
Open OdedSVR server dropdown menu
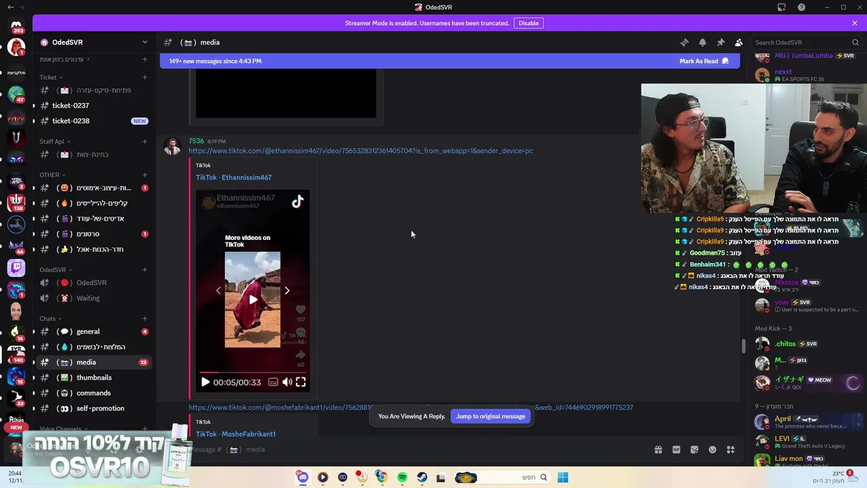[144, 42]
